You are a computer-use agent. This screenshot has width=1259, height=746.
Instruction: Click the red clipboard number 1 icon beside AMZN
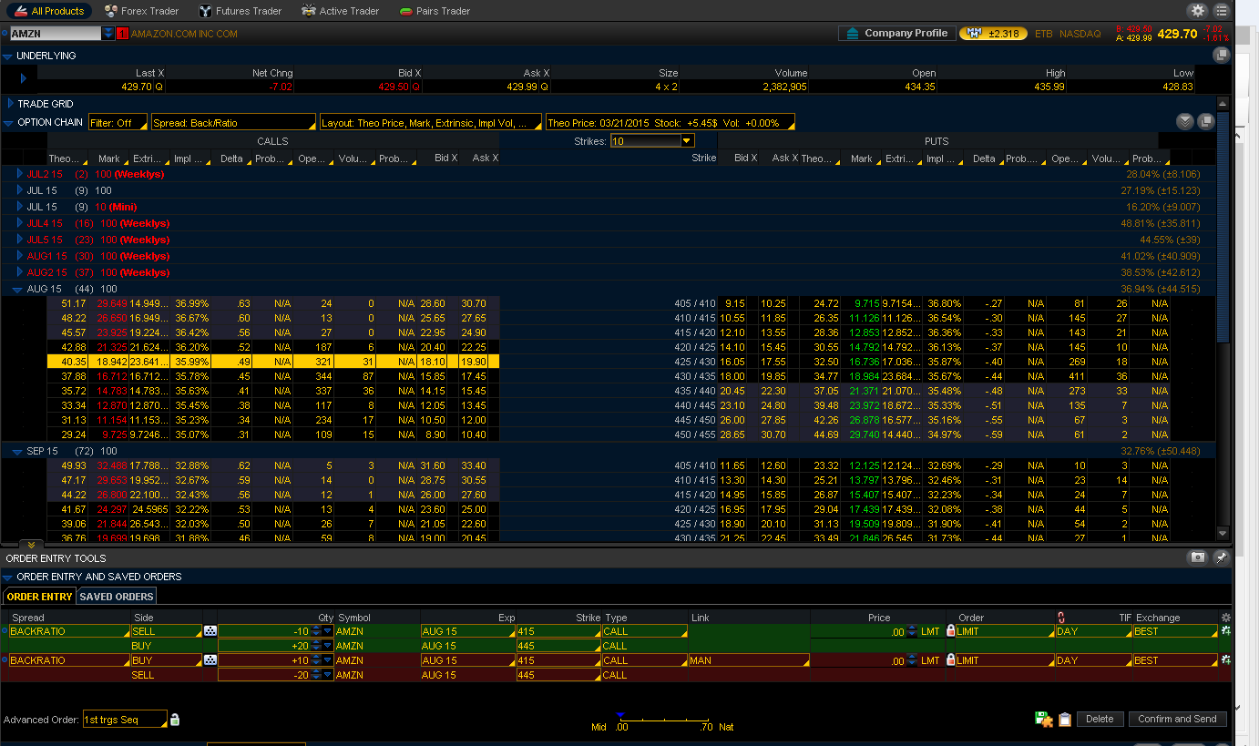(x=123, y=34)
